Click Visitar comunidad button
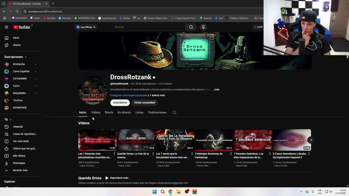Image resolution: width=349 pixels, height=196 pixels. tap(145, 103)
